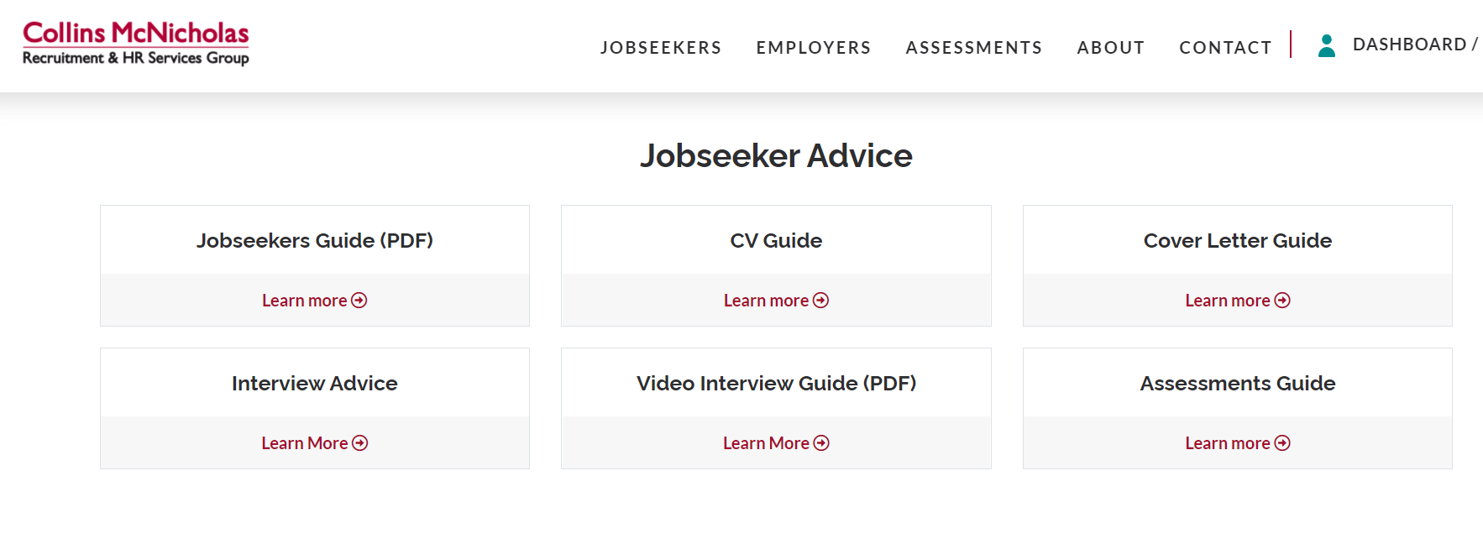Click Learn more under CV Guide
Image resolution: width=1483 pixels, height=539 pixels.
click(x=766, y=301)
